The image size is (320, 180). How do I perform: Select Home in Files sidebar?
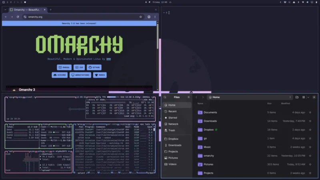(x=177, y=105)
